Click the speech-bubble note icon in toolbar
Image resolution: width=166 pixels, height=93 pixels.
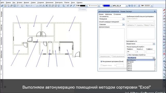(18, 6)
